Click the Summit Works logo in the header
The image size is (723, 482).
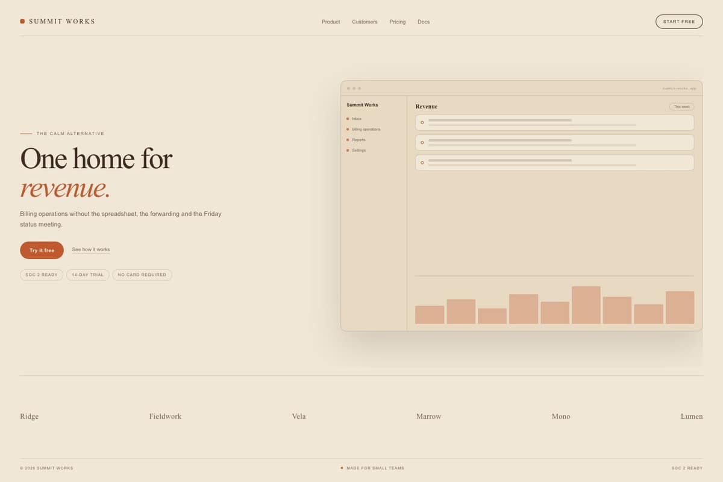pos(58,22)
